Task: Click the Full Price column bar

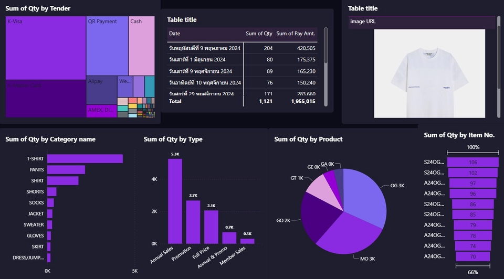Action: coord(211,227)
